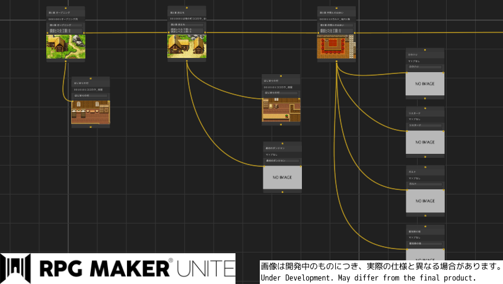503x284 pixels.
Task: Click the left input port of chapter 2 node
Action: (x=168, y=33)
